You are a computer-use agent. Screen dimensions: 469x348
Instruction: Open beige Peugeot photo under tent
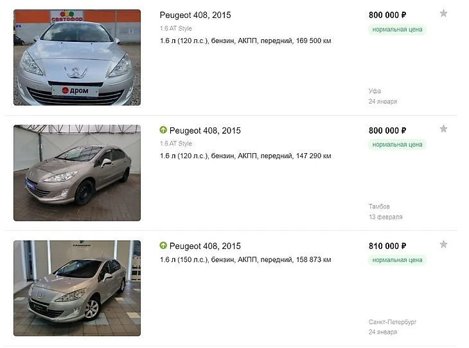77,173
